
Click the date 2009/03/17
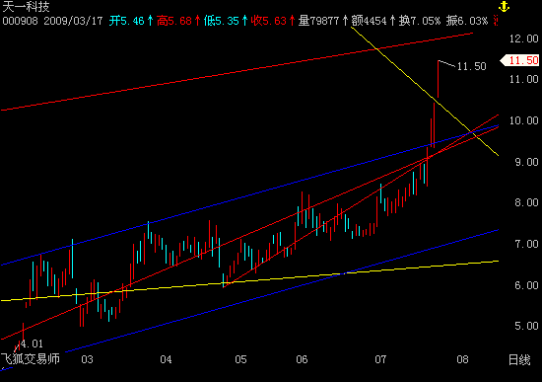coord(73,21)
